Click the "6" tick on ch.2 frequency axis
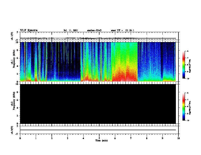 pyautogui.click(x=18, y=100)
